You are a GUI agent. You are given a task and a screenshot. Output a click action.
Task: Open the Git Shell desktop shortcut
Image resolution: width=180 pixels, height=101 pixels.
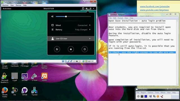click(24, 77)
